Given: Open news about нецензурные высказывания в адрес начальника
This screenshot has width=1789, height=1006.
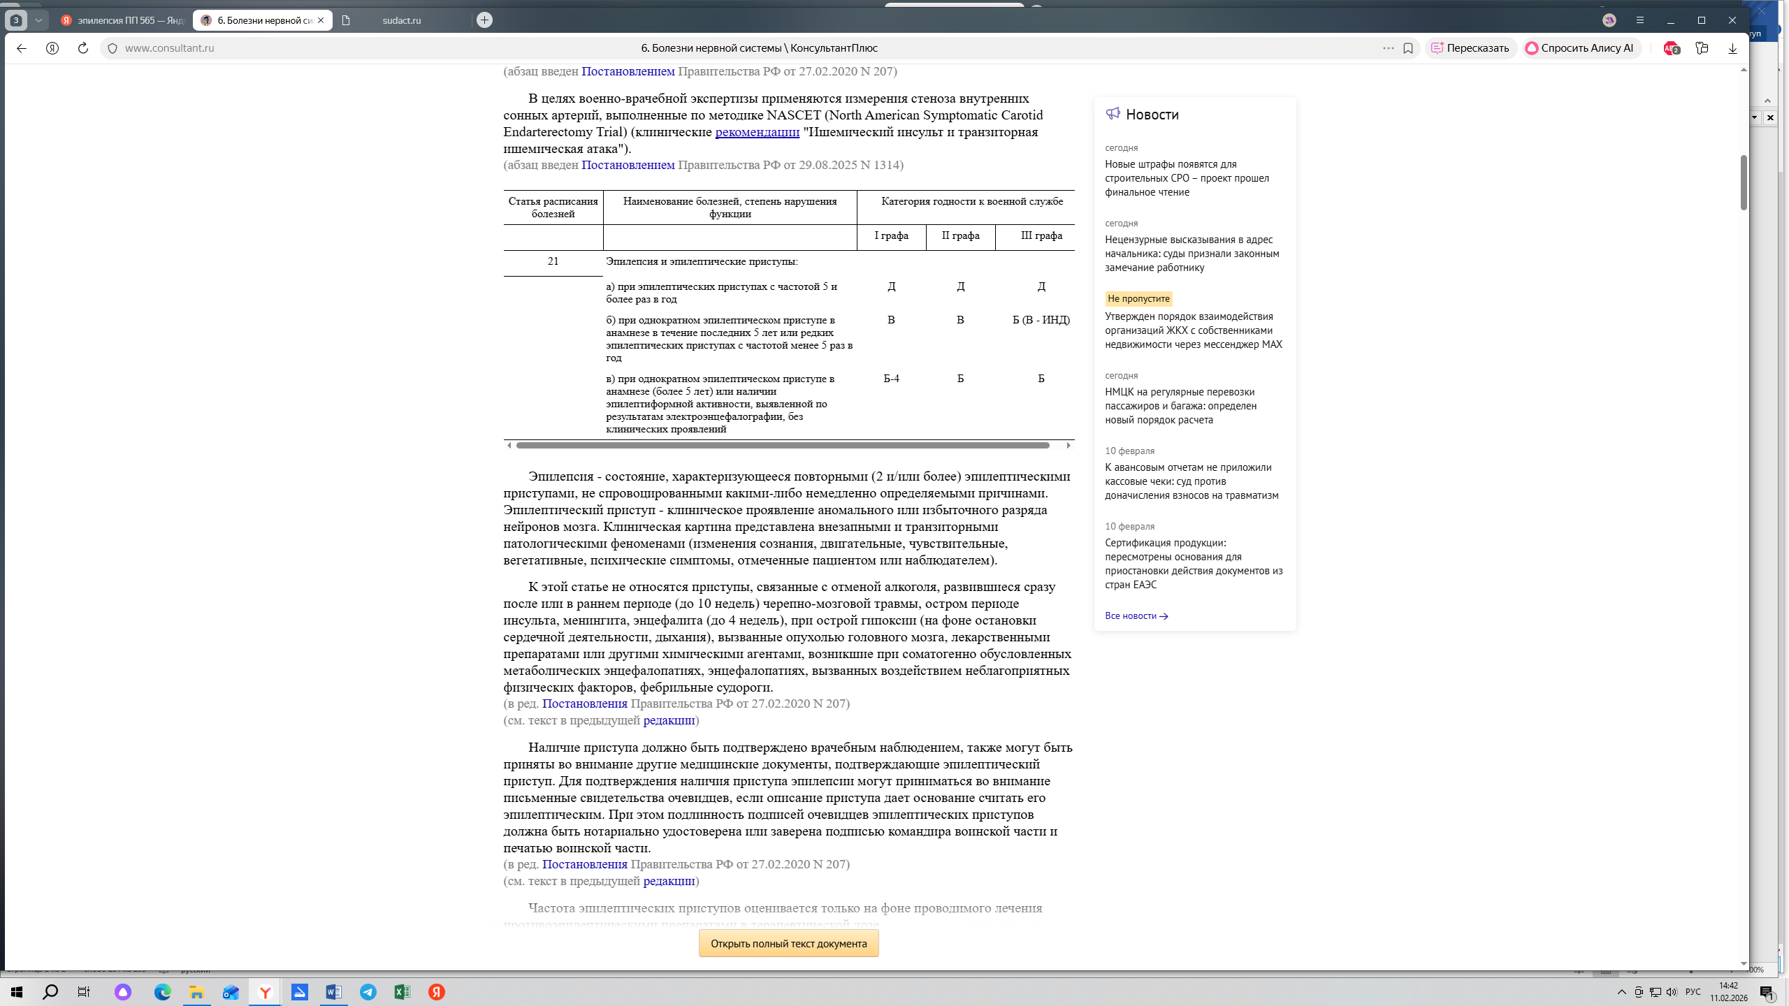Looking at the screenshot, I should (x=1192, y=254).
